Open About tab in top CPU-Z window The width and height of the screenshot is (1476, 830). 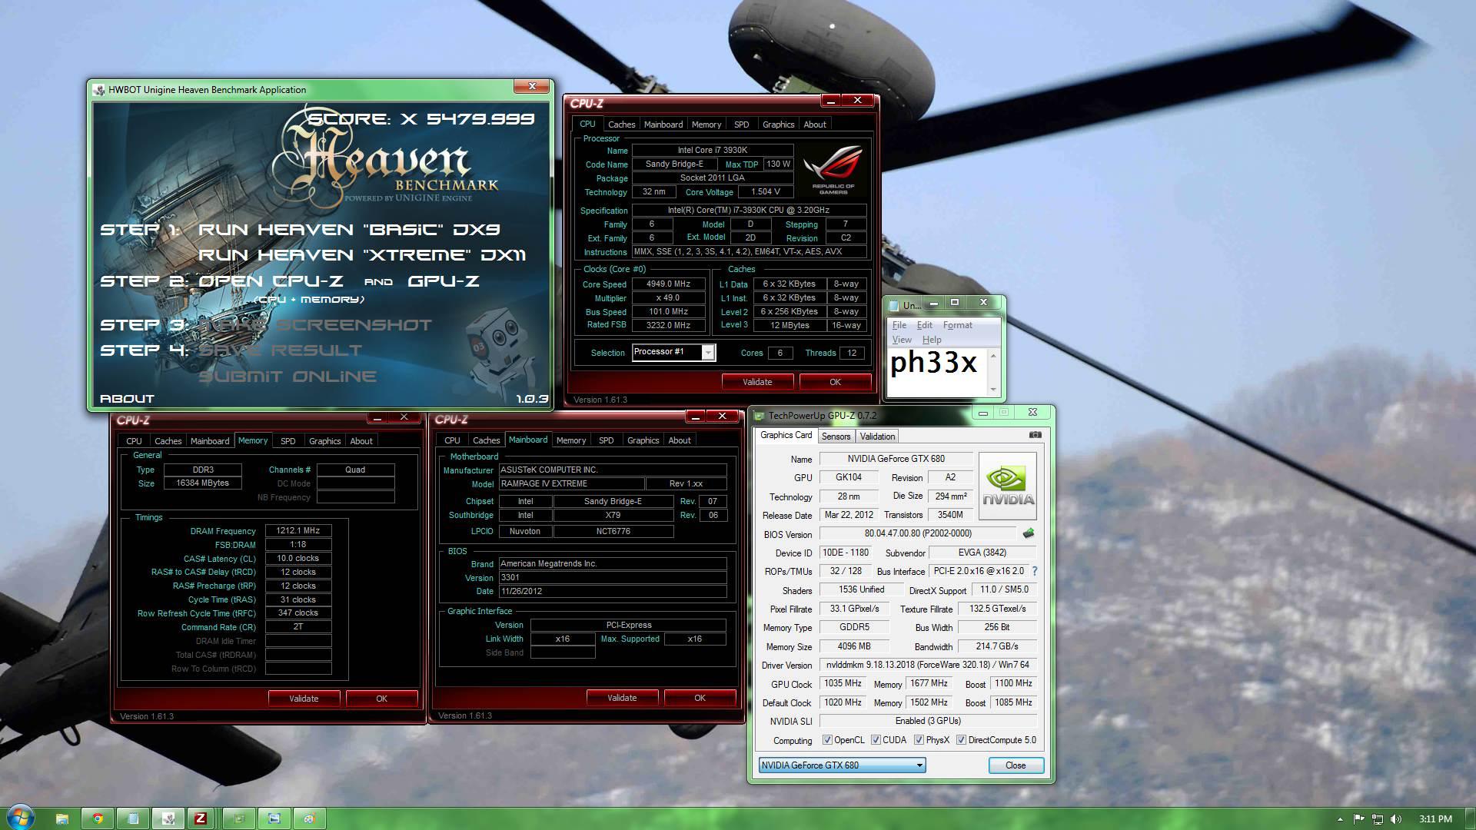(815, 124)
